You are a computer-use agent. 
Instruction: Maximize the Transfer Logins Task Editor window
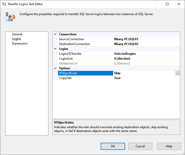pos(167,4)
